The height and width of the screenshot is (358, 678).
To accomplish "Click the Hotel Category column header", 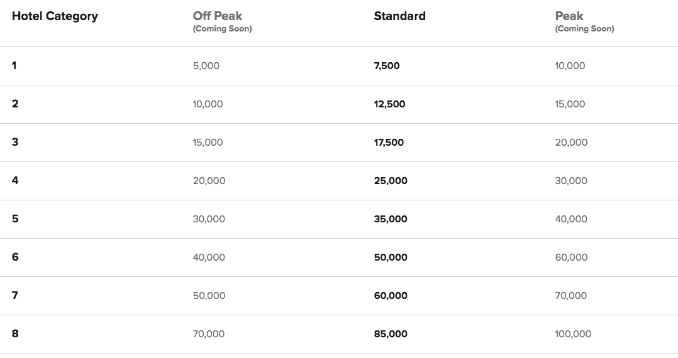I will (55, 16).
